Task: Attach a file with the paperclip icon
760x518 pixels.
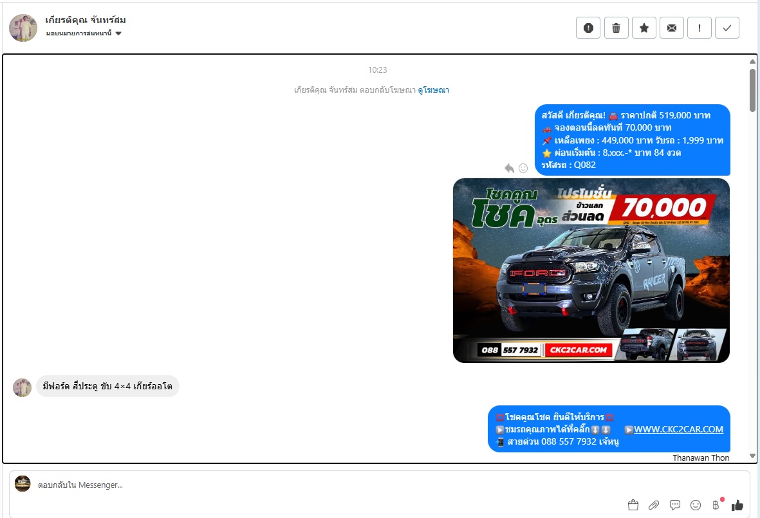Action: tap(654, 505)
